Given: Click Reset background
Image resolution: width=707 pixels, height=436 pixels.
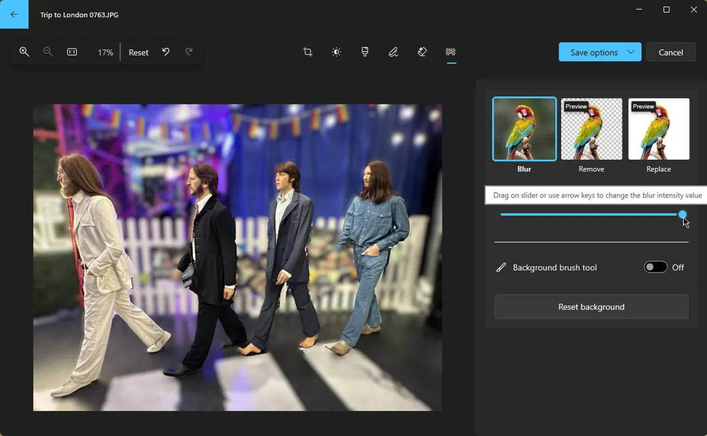Looking at the screenshot, I should (591, 307).
